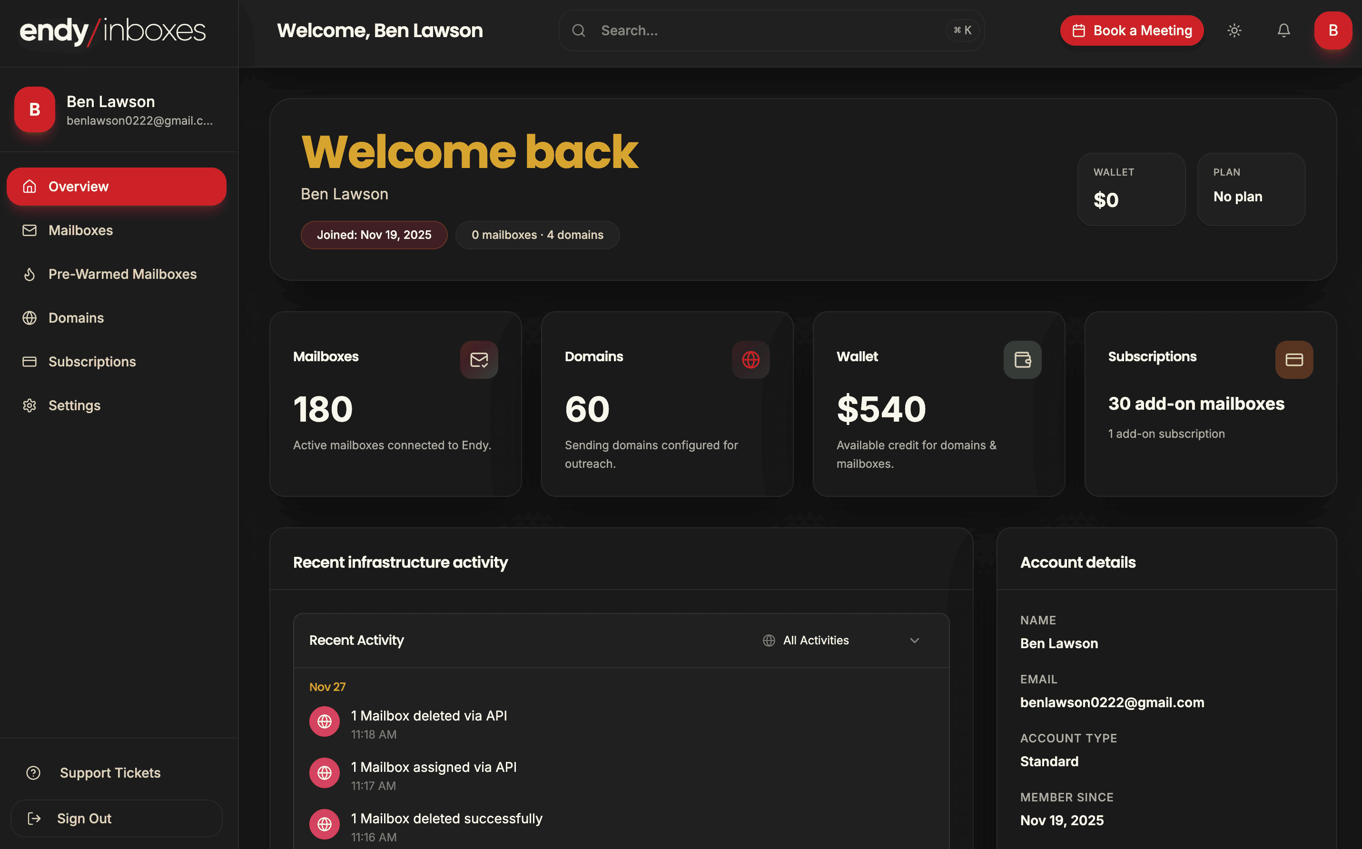Open Support Tickets
Viewport: 1362px width, 849px height.
109,773
